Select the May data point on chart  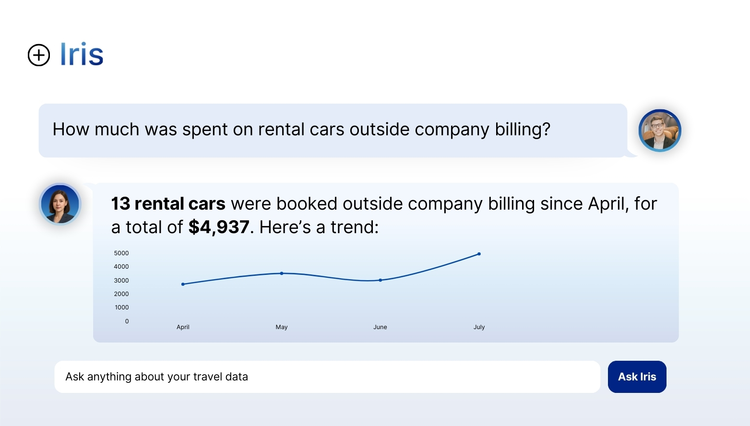click(282, 273)
